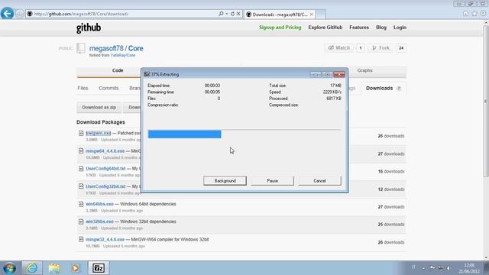Screen dimensions: 489x275
Task: Open the Features link
Action: [359, 27]
